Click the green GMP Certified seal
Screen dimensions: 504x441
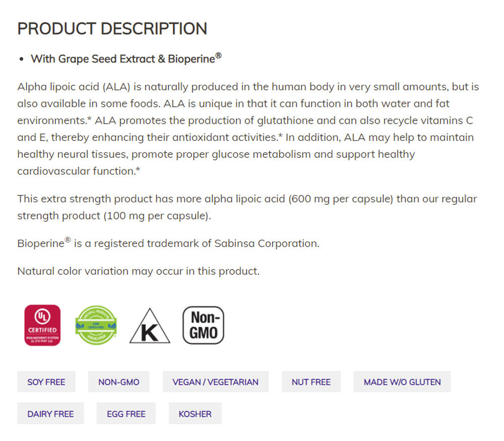pos(96,325)
